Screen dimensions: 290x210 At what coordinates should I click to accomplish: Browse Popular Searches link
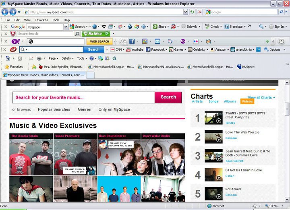(54, 109)
